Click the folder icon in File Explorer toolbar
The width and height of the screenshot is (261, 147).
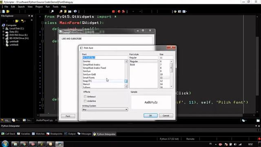pyautogui.click(x=17, y=21)
